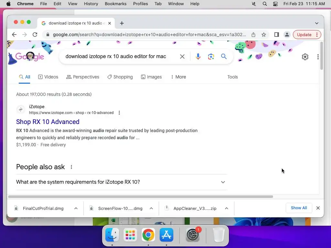
Task: Click the address bar URL
Action: click(149, 35)
